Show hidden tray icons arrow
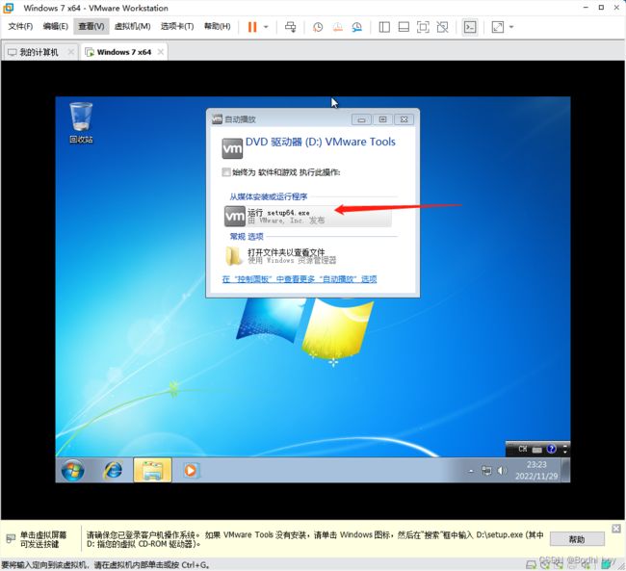626x571 pixels. (x=471, y=471)
